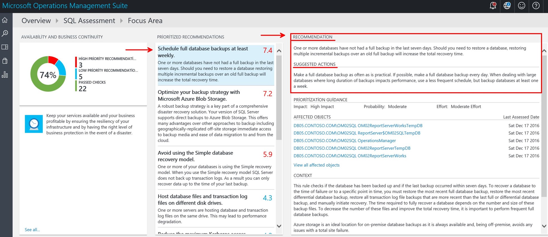Open OM02ReportServerWorksTempDB affected object
Image resolution: width=548 pixels, height=237 pixels.
pyautogui.click(x=358, y=126)
